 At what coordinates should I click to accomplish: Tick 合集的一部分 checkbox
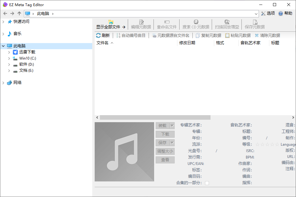coord(207,183)
